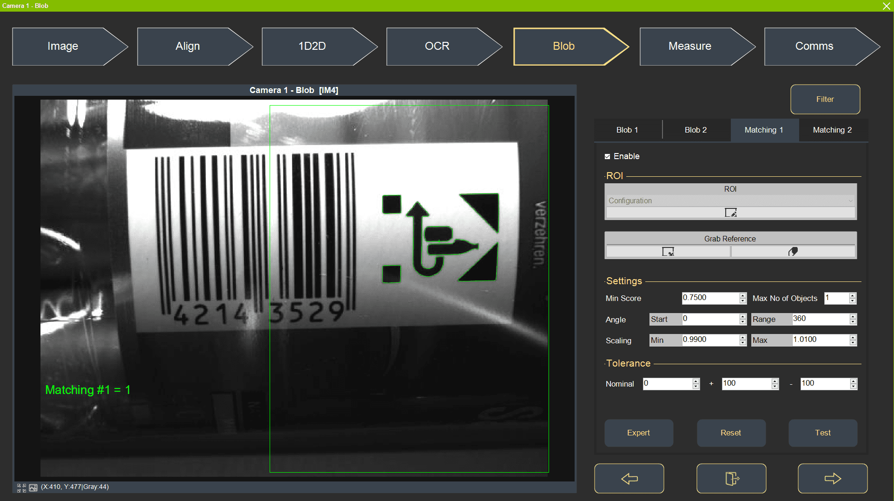This screenshot has height=501, width=894.
Task: Click the reference eraser icon button
Action: pyautogui.click(x=793, y=252)
